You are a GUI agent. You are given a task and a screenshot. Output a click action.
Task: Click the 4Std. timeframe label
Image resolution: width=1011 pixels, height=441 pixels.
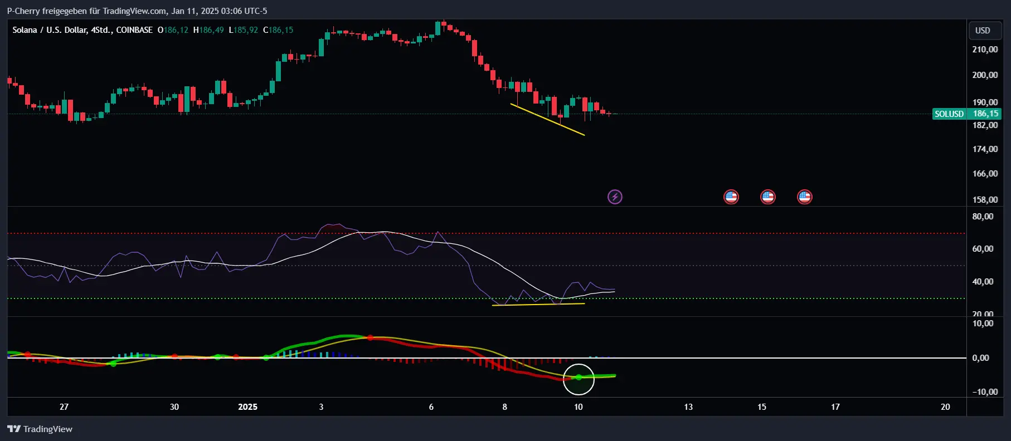click(x=101, y=30)
